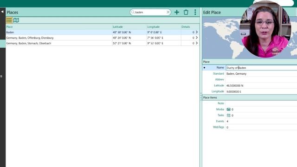
Task: Edit the Name field Duchy of Baden
Action: pos(261,68)
